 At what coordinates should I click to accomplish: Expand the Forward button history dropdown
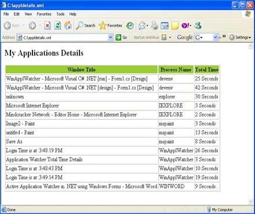point(39,25)
